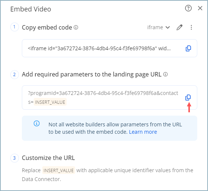This screenshot has width=208, height=191.
Task: Copy the programId URL parameters
Action: 188,98
